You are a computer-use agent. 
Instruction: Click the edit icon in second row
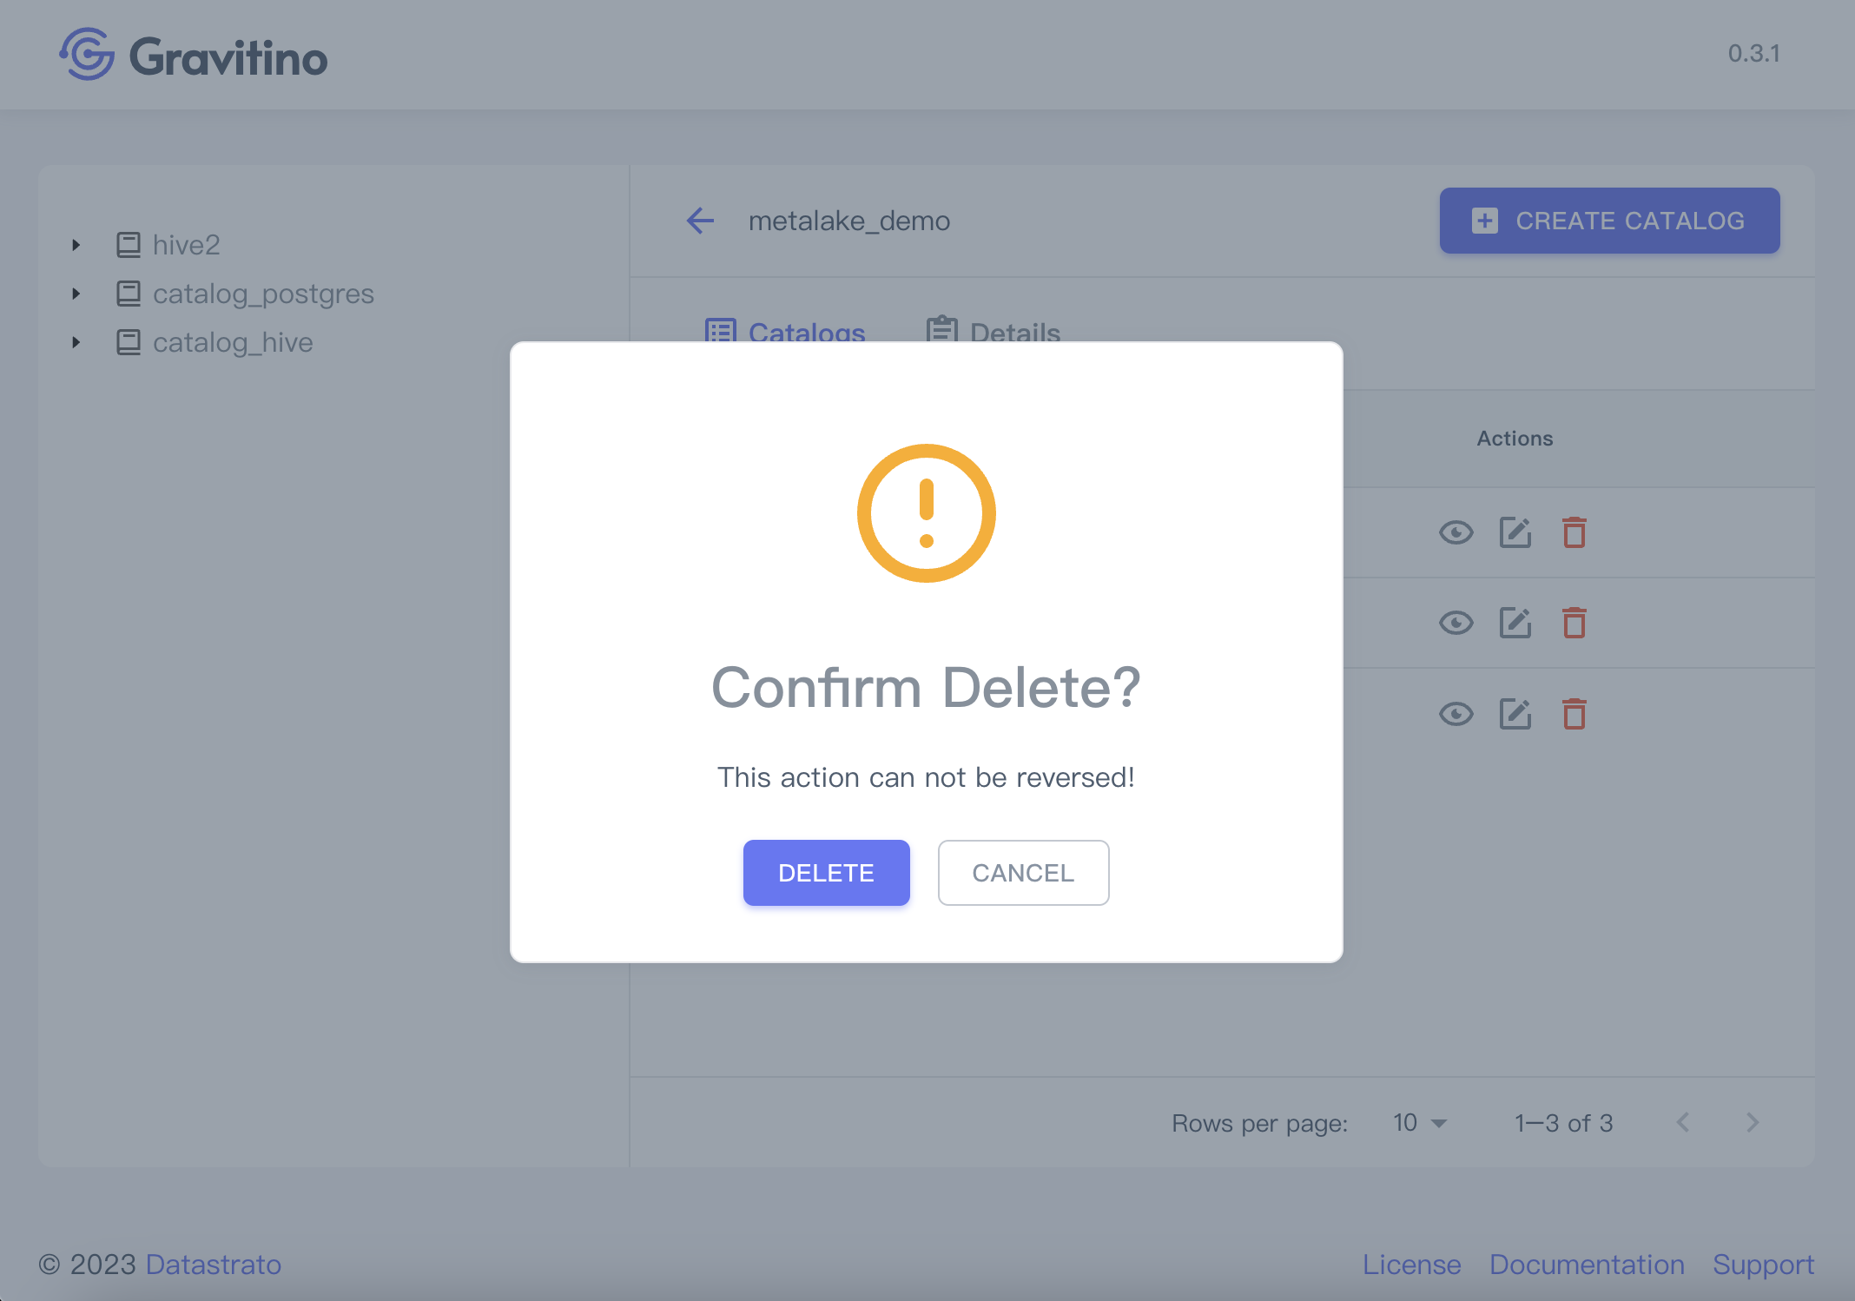coord(1515,623)
